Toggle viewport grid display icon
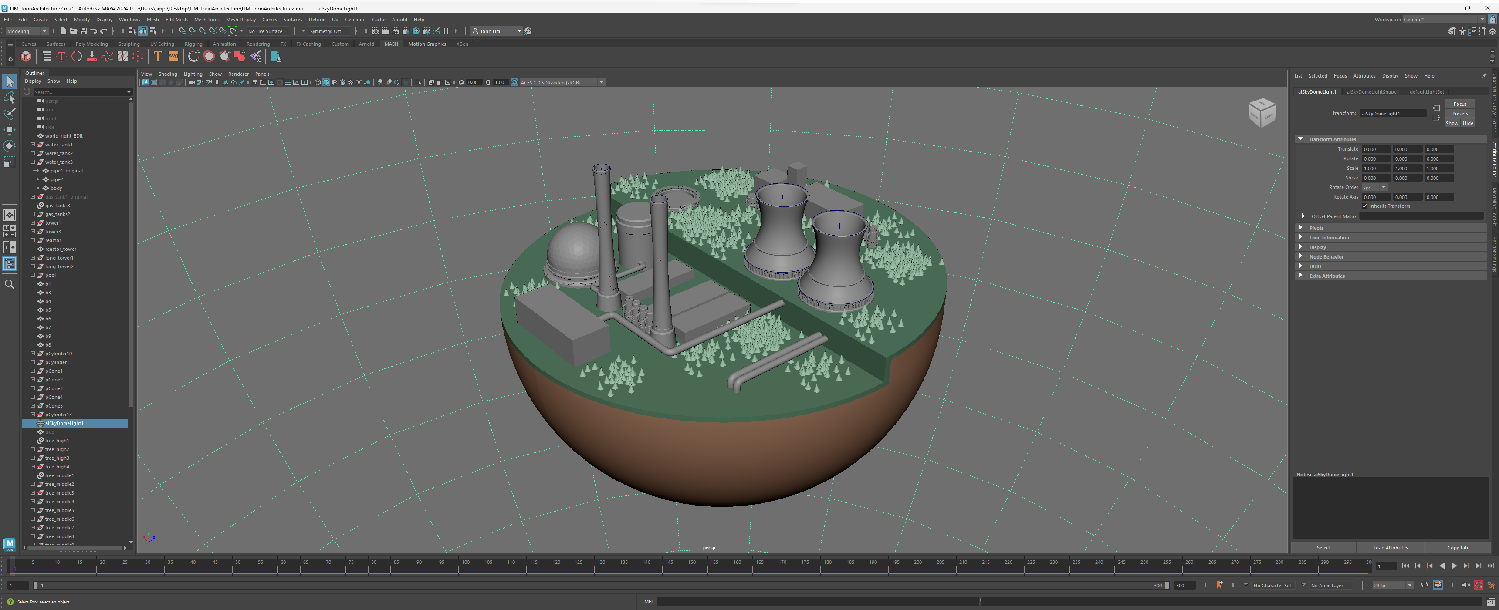1499x610 pixels. 254,83
